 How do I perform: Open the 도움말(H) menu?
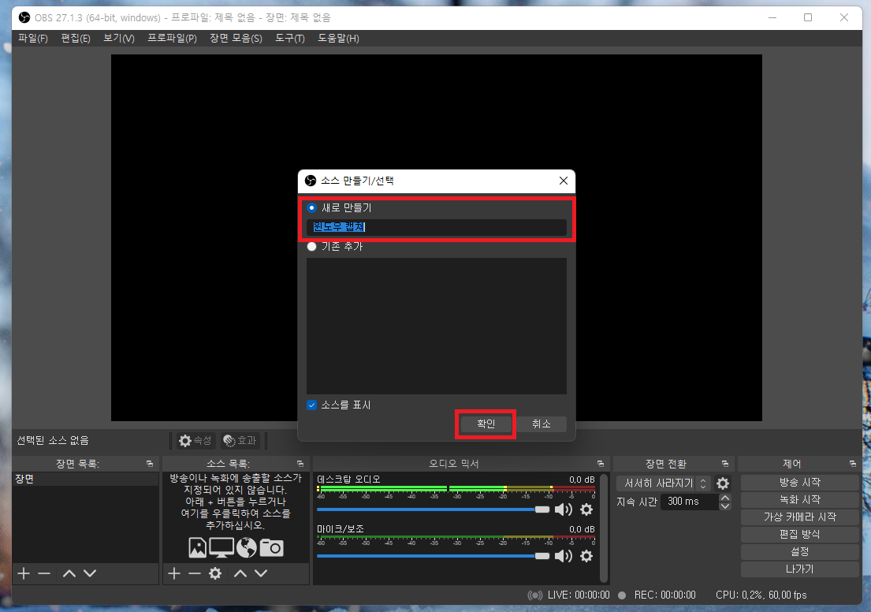point(338,39)
